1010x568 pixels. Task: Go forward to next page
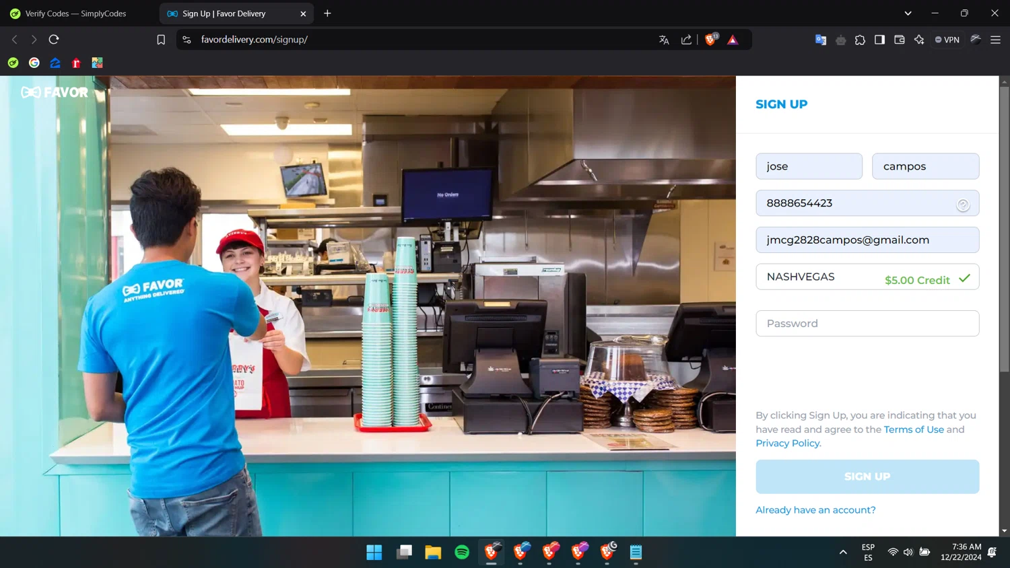pyautogui.click(x=34, y=40)
